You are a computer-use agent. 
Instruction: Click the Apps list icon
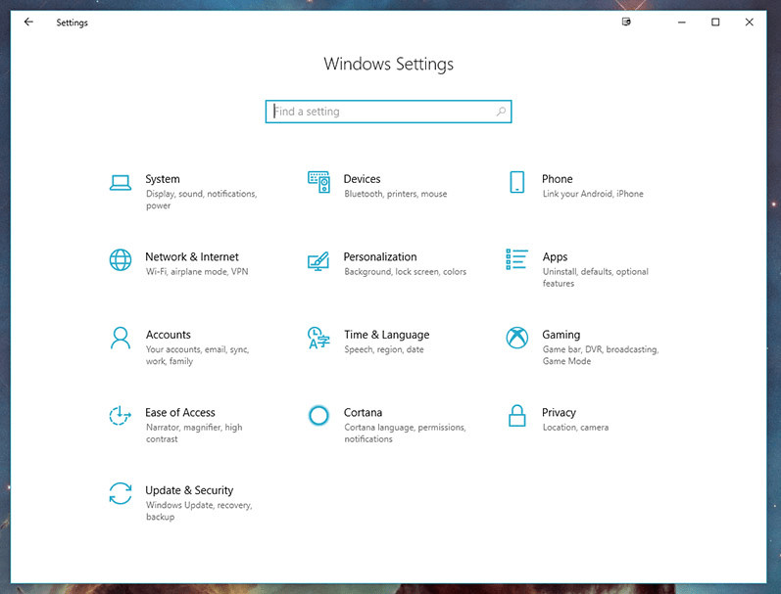(x=517, y=259)
